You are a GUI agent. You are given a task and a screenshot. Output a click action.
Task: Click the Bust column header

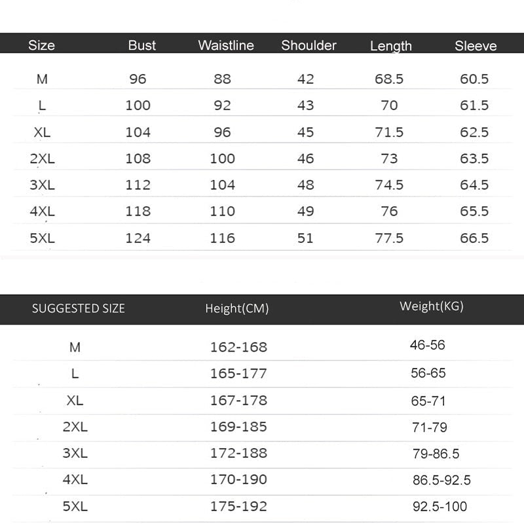(x=142, y=45)
